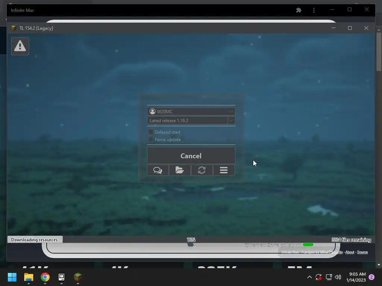Show hidden system tray icons
Screen dimensions: 382x286
pos(309,277)
